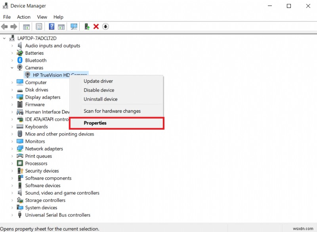317x232 pixels.
Task: Minimize the Device Manager window
Action: pyautogui.click(x=270, y=6)
